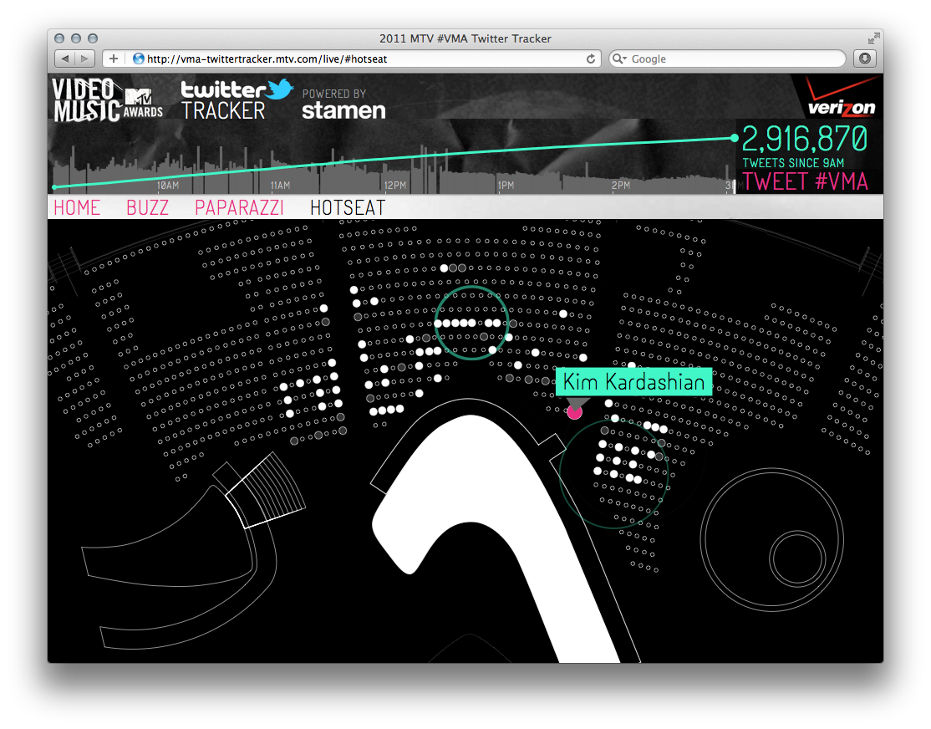Reload the page with the refresh icon
Viewport: 931px width, 729px height.
point(591,59)
